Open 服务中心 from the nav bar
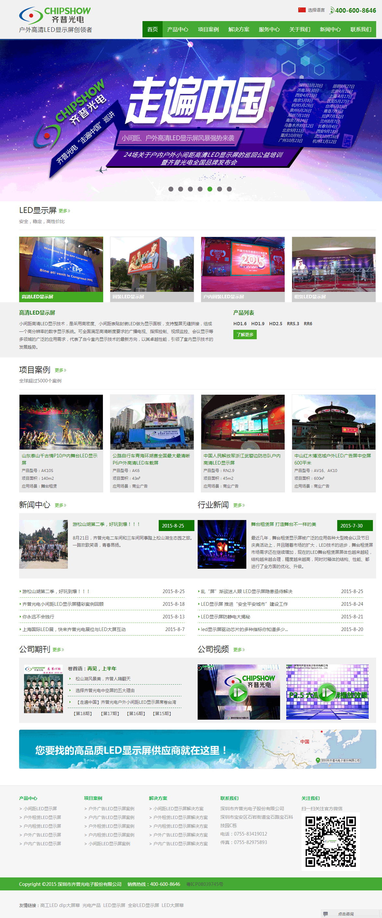Image resolution: width=382 pixels, height=918 pixels. [269, 29]
